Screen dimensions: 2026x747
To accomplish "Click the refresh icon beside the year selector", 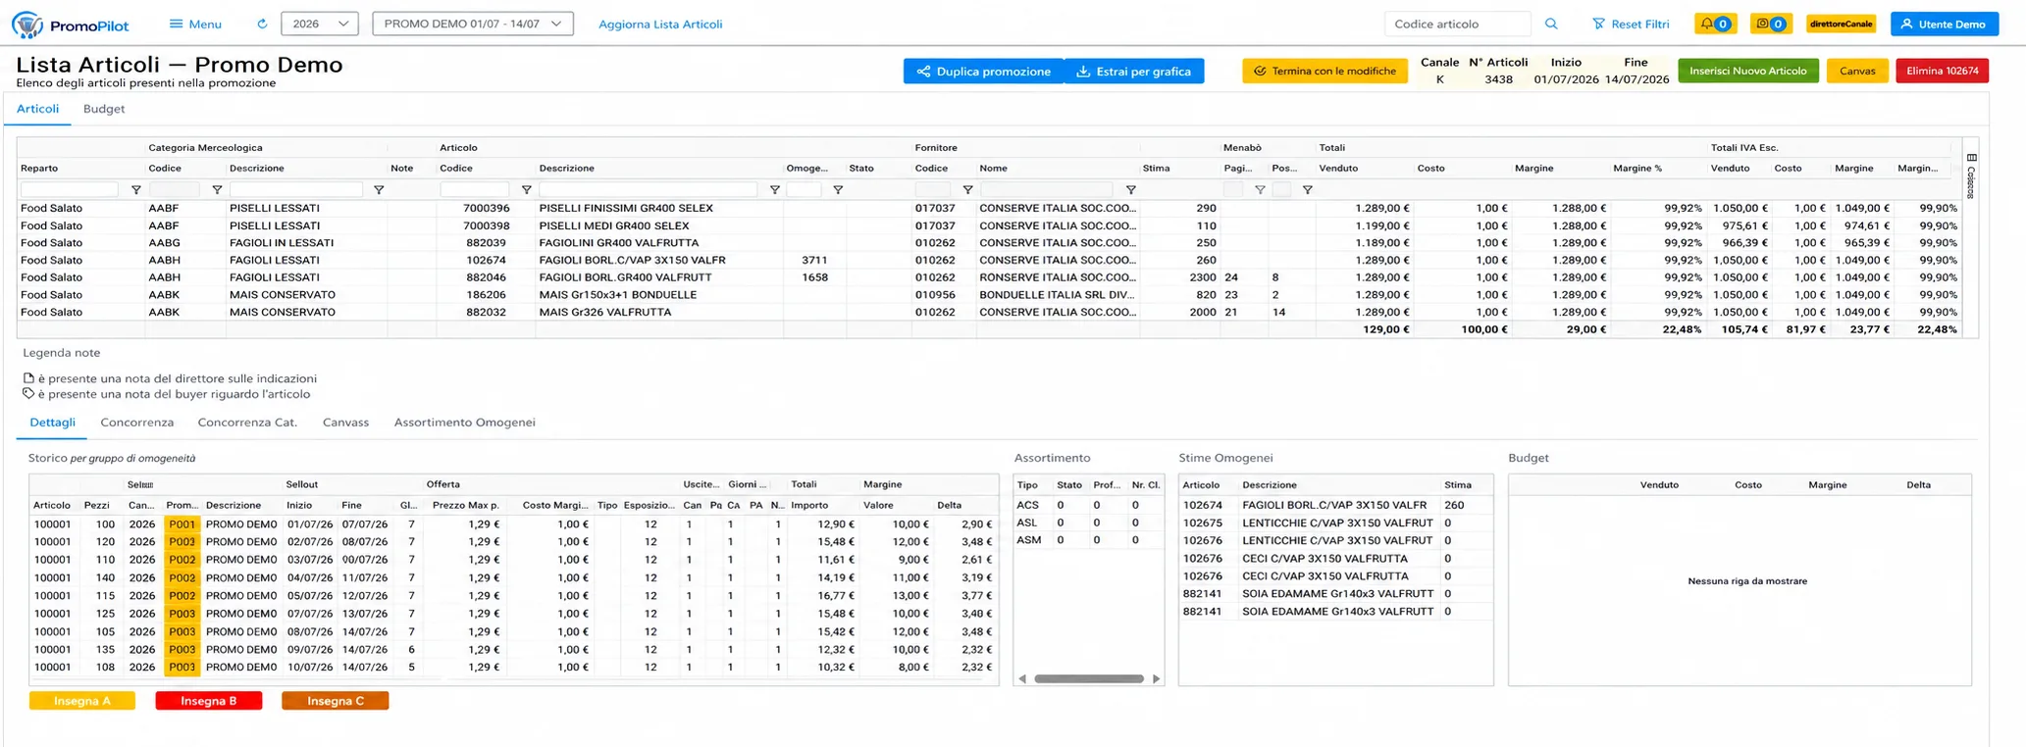I will 262,24.
